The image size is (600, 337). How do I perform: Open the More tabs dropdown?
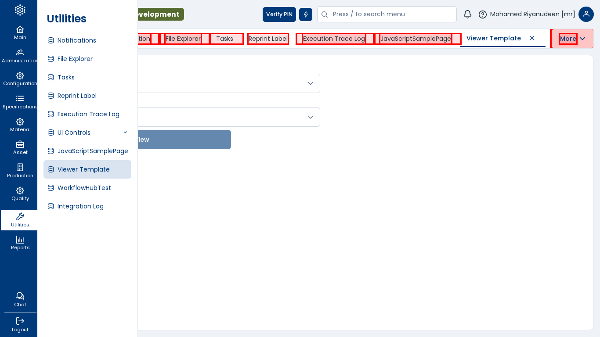click(572, 39)
